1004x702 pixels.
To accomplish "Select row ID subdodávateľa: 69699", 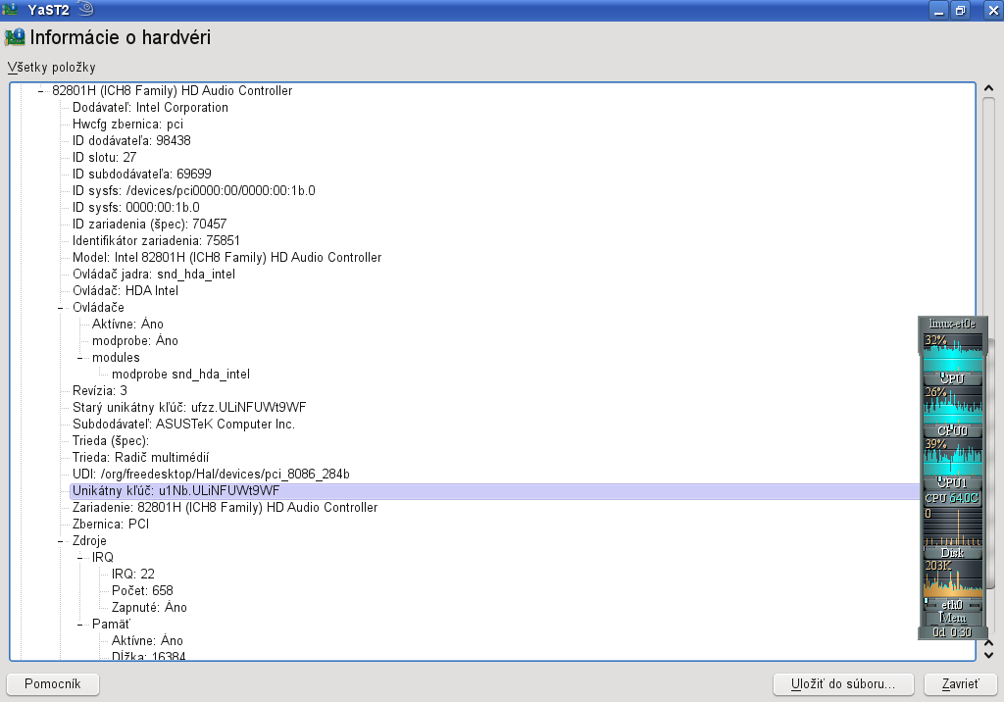I will coord(141,175).
